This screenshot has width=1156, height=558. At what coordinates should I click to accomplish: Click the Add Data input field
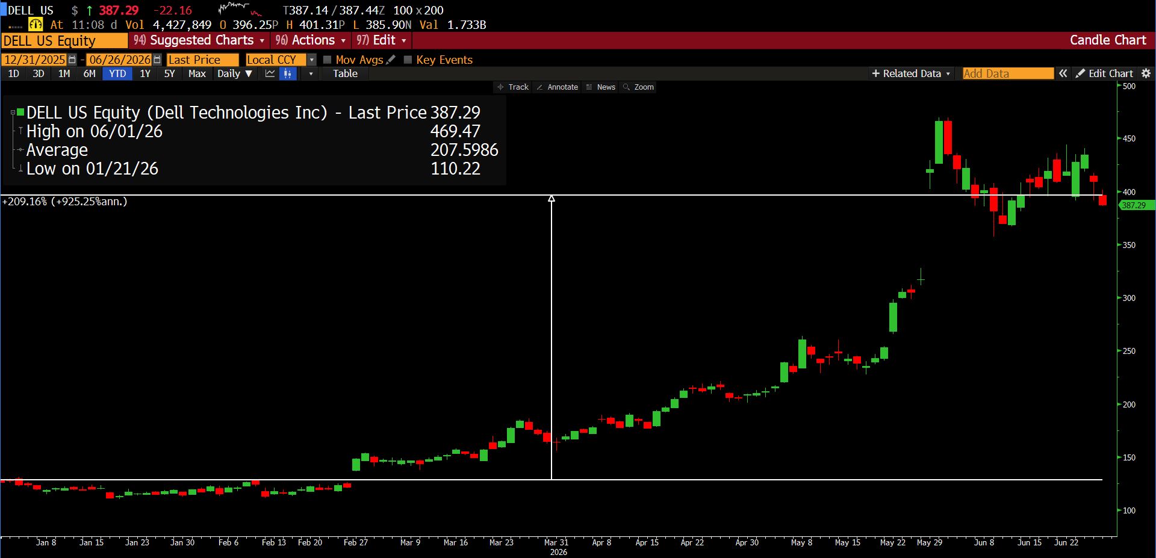point(1008,73)
